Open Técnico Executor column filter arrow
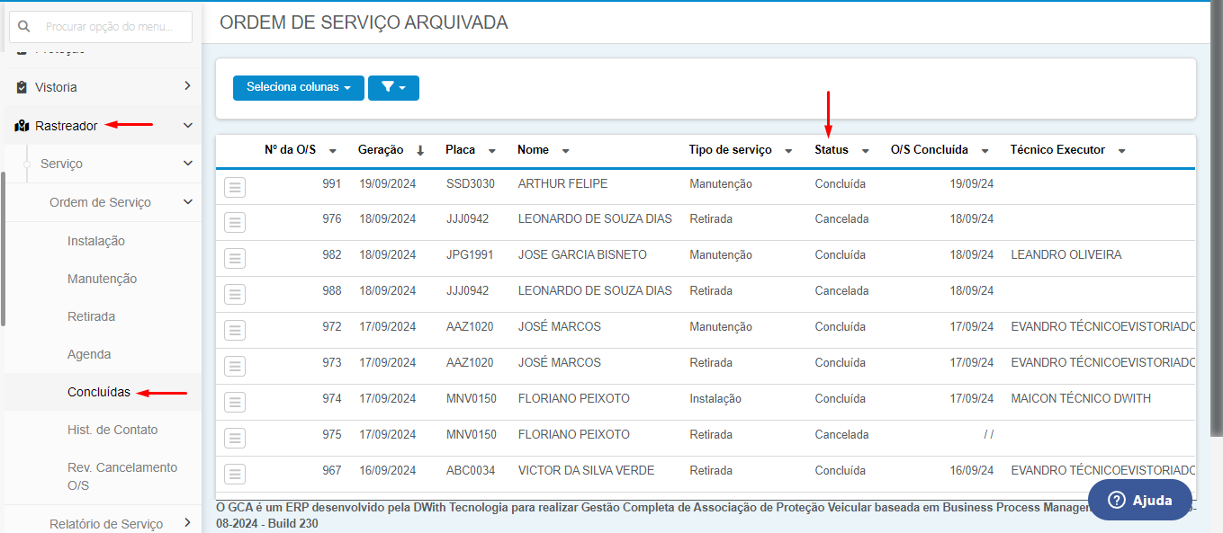This screenshot has width=1223, height=533. (x=1121, y=151)
